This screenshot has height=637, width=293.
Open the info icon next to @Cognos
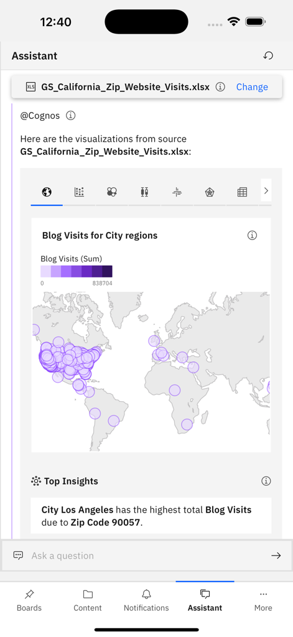click(71, 116)
